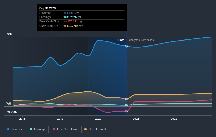Click the Cash From Op label in tooltip
The height and width of the screenshot is (137, 216).
(49, 26)
